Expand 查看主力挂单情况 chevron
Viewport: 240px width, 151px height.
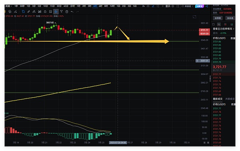pos(234,29)
